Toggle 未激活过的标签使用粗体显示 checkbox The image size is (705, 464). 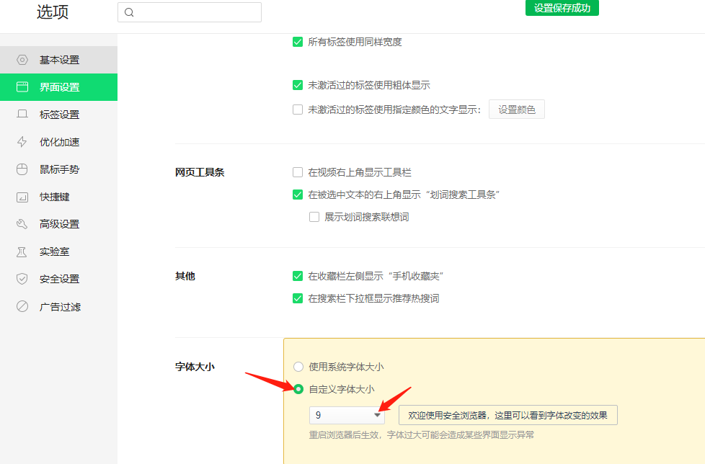298,85
